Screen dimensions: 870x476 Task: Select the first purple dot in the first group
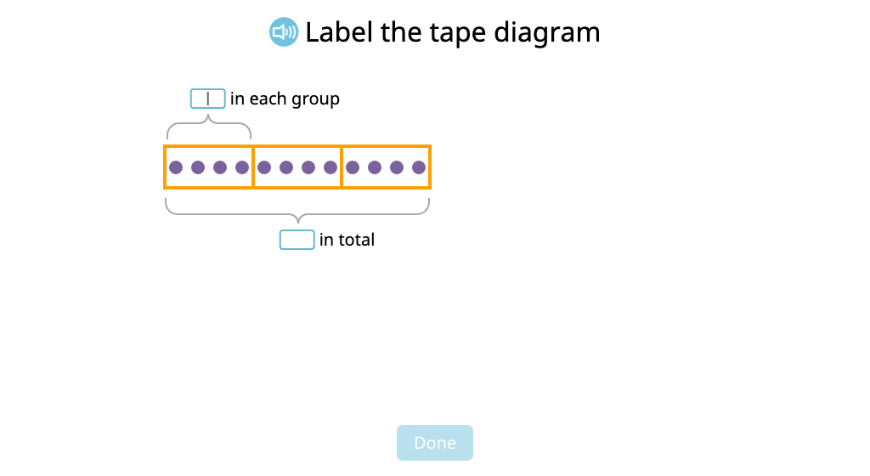176,167
